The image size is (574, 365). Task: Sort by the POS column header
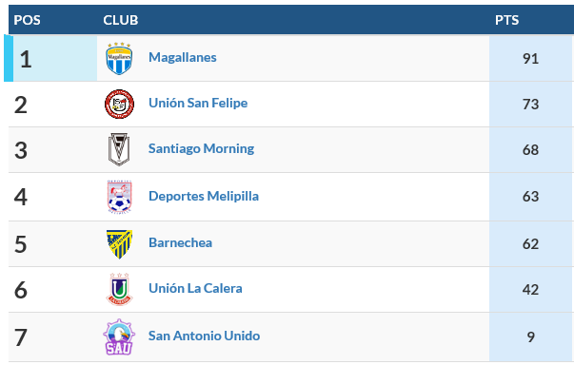pyautogui.click(x=27, y=20)
